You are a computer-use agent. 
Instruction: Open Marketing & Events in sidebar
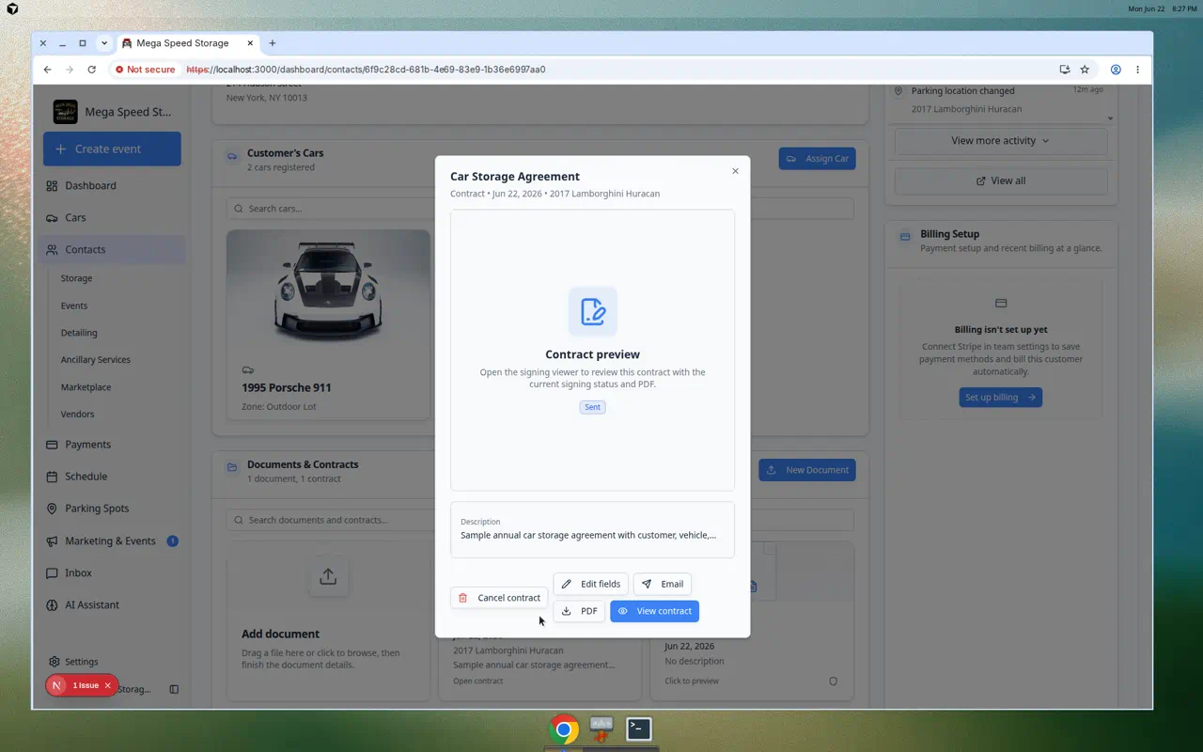click(110, 541)
